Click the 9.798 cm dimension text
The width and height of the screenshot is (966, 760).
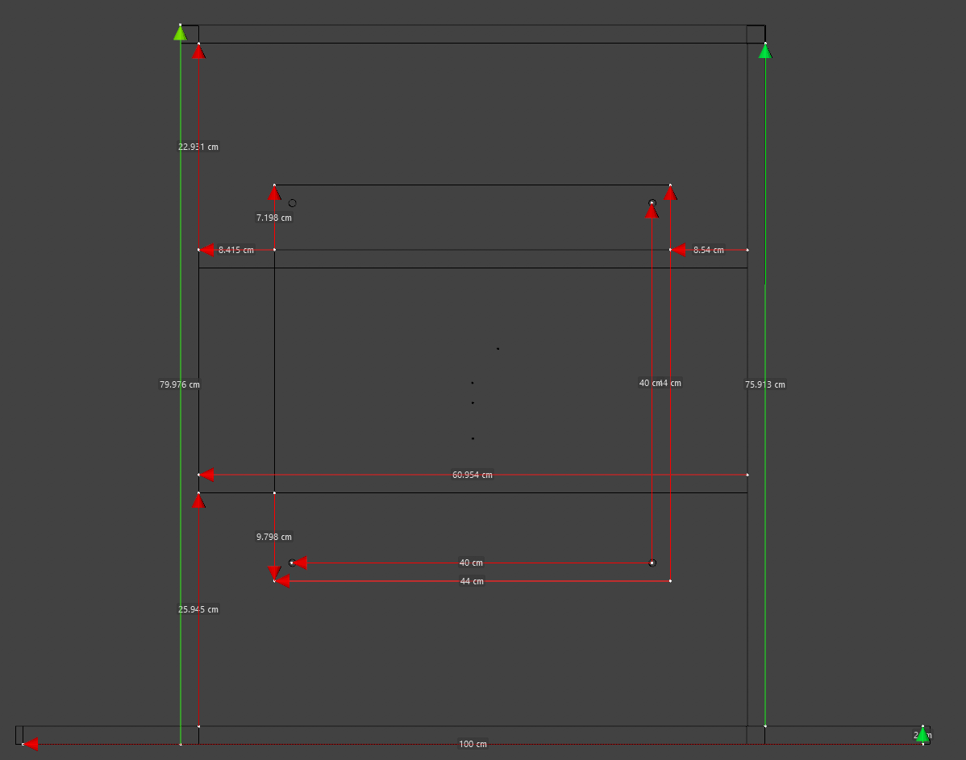point(274,537)
